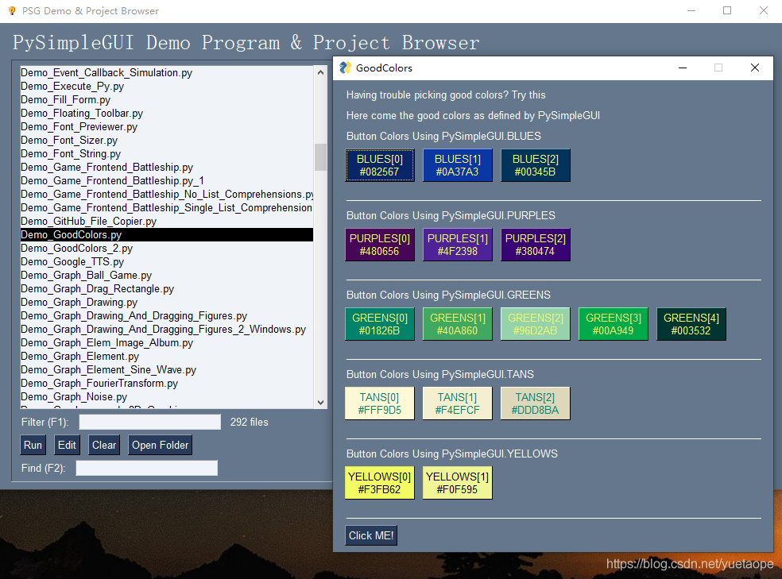Click the YELLOWS[0] #F3FB62 button
The height and width of the screenshot is (579, 782).
tap(380, 483)
